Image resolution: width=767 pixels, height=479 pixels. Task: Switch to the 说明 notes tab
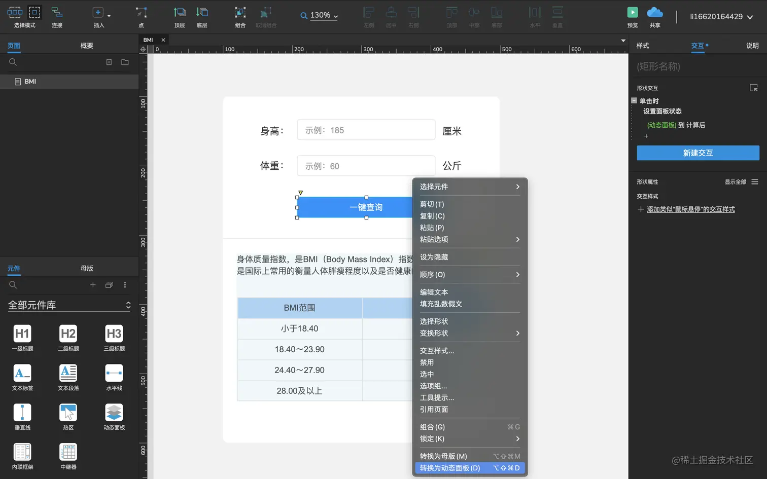[752, 46]
